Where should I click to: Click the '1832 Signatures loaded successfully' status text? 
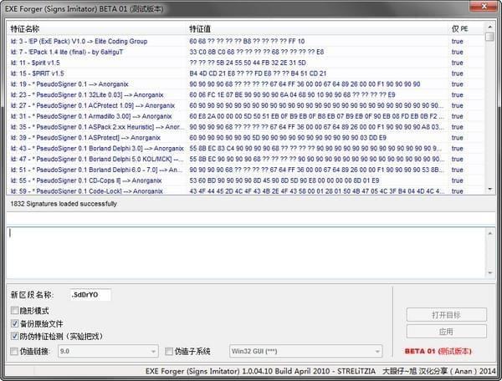click(64, 204)
